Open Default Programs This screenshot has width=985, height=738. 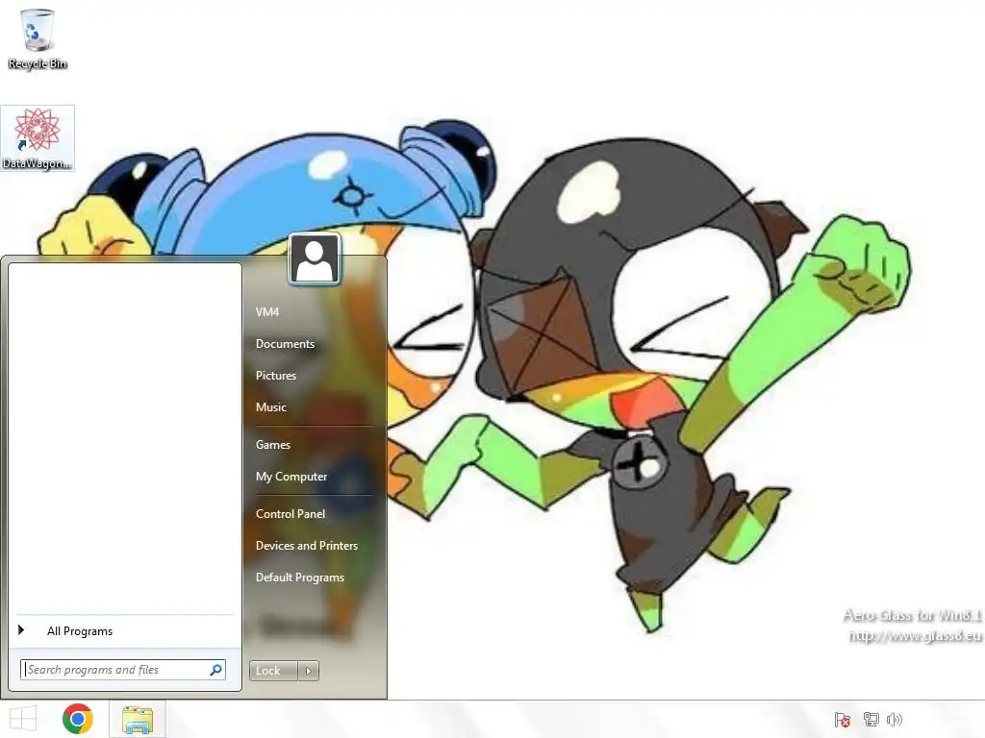pyautogui.click(x=300, y=578)
